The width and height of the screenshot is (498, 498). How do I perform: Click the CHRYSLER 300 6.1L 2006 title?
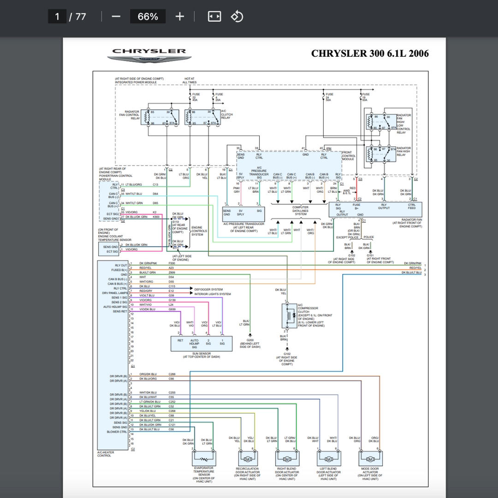(370, 53)
